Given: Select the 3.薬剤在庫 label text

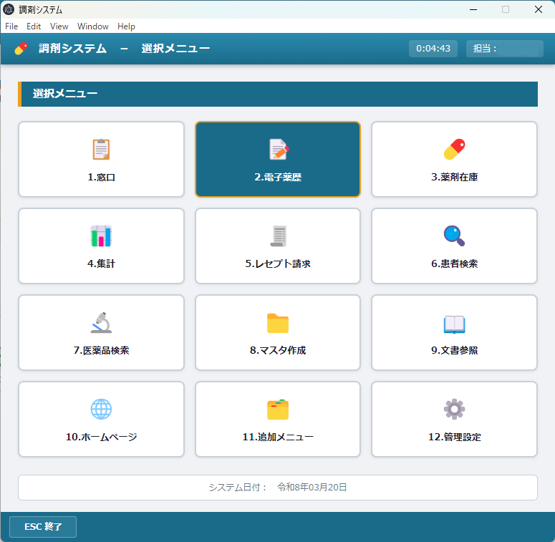Looking at the screenshot, I should (x=455, y=177).
